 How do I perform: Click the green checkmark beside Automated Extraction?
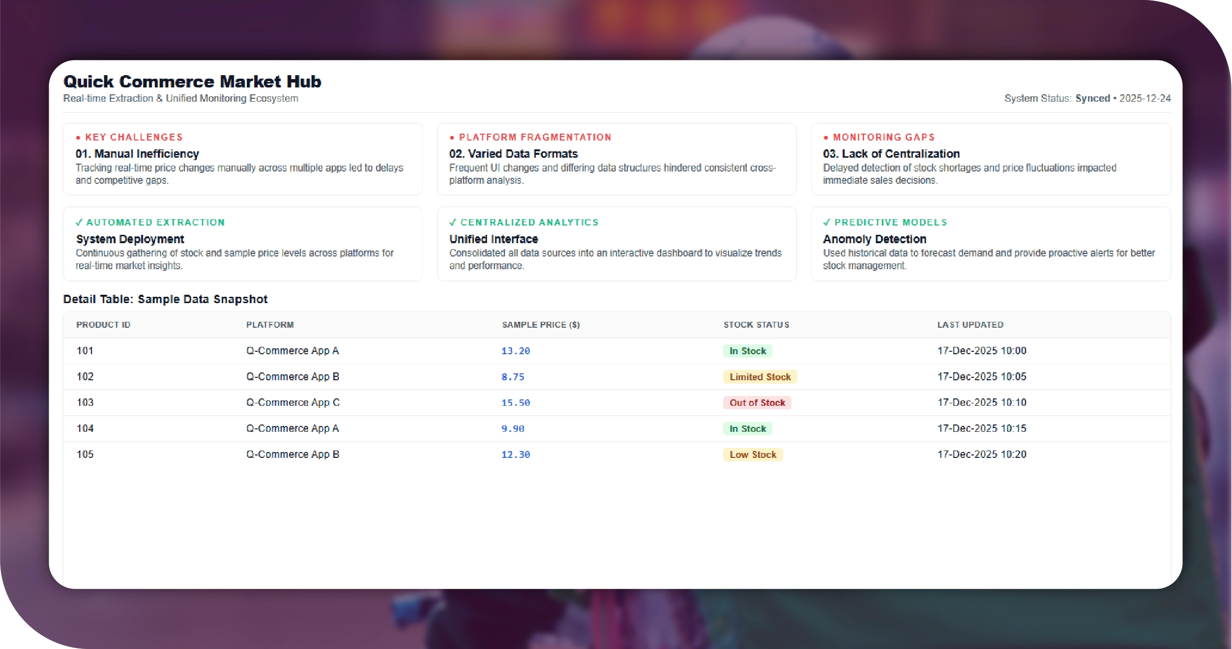click(79, 223)
